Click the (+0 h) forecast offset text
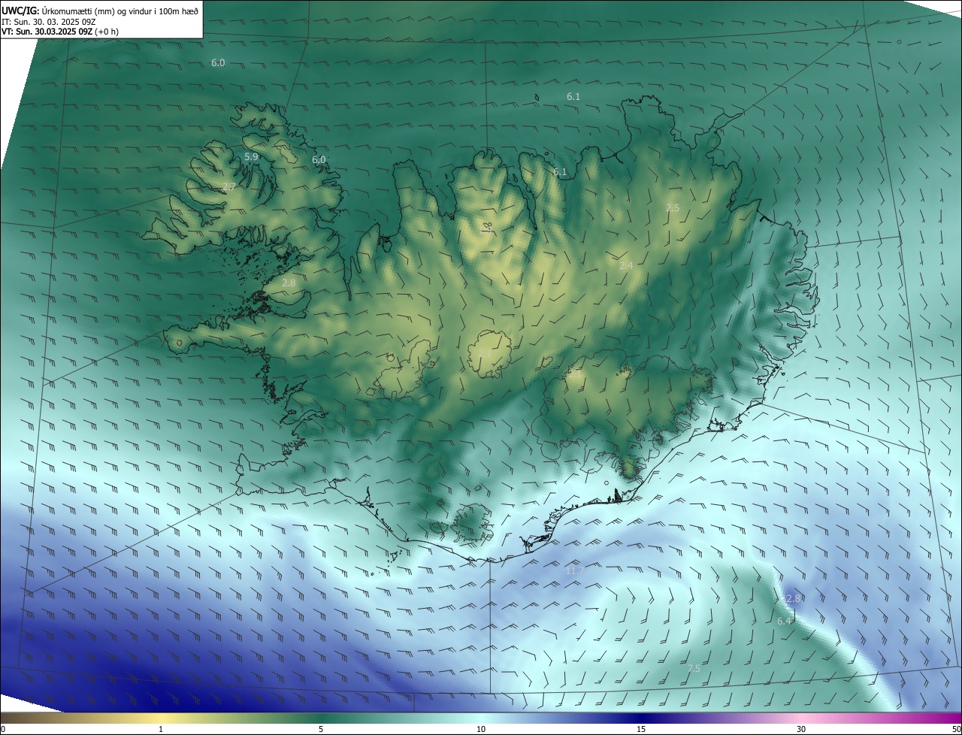This screenshot has width=962, height=735. point(107,32)
